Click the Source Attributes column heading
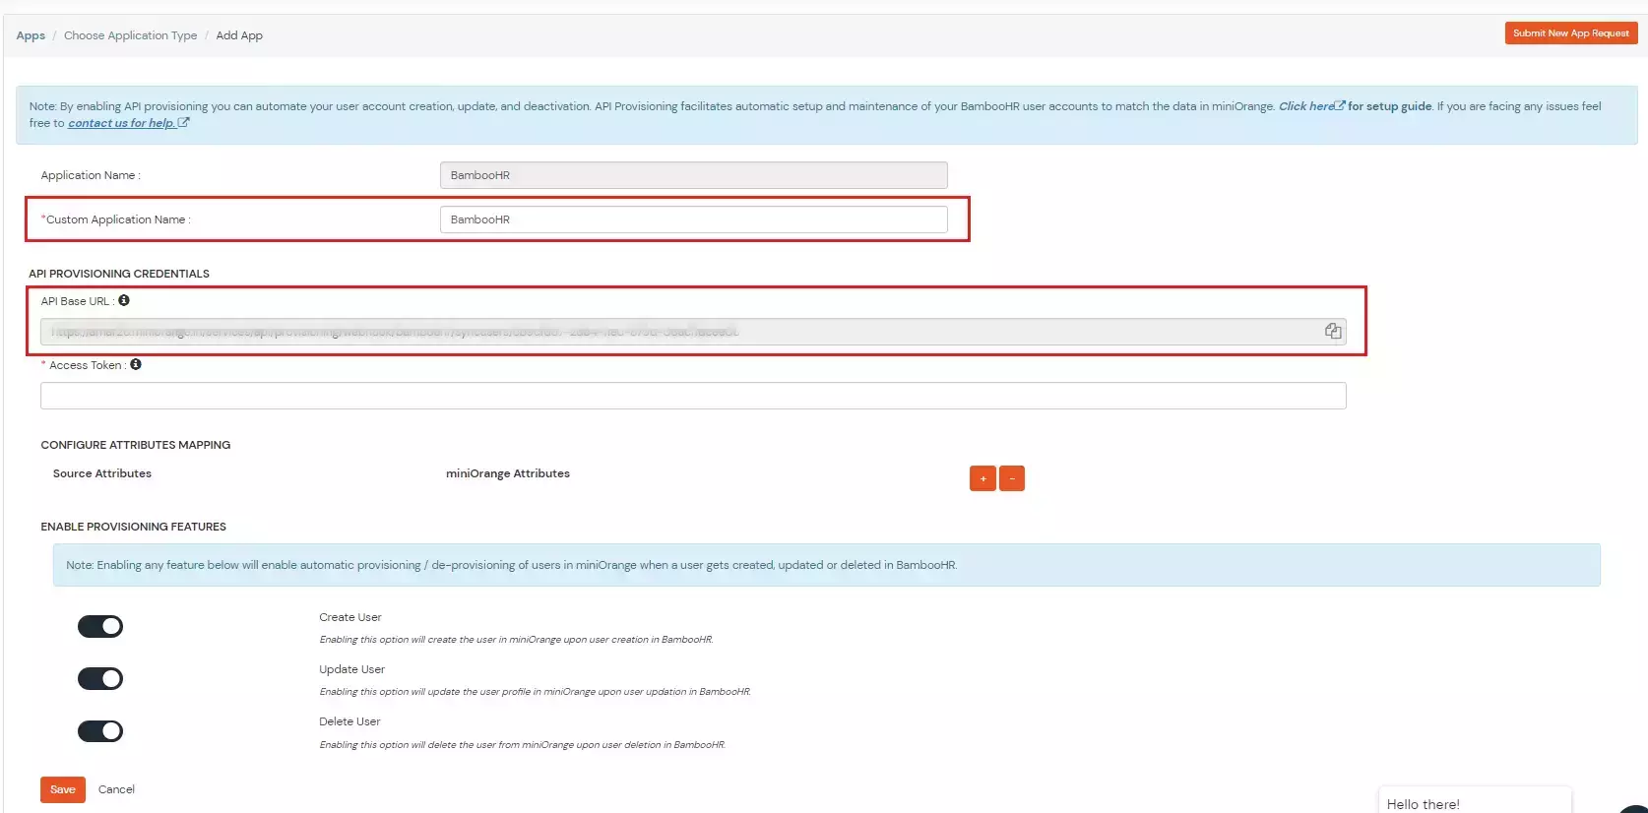This screenshot has width=1648, height=813. [x=102, y=473]
